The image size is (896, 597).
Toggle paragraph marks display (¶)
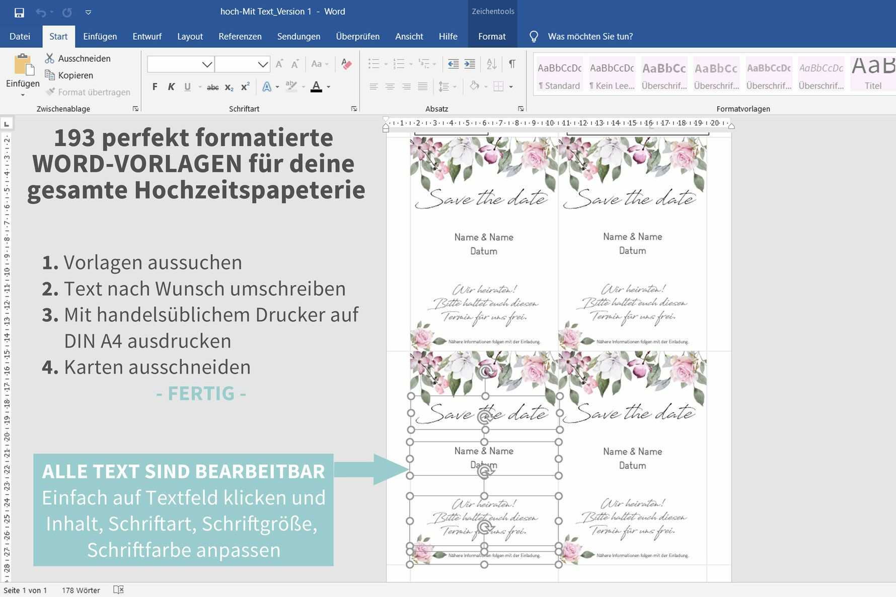(x=512, y=64)
